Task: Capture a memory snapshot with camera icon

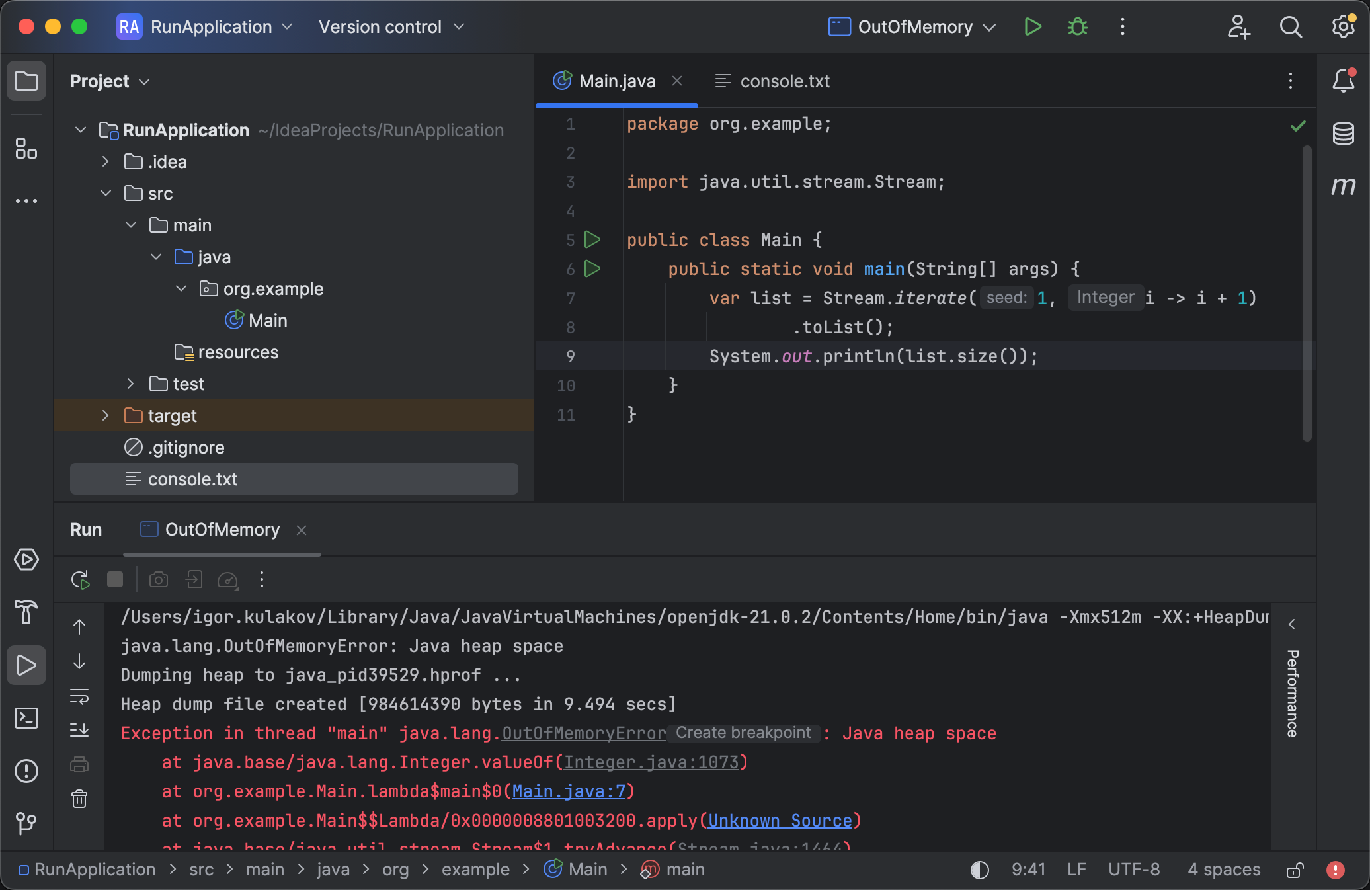Action: pos(158,580)
